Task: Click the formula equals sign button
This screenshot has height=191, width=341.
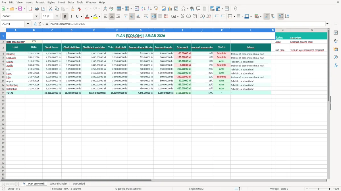Action: pyautogui.click(x=47, y=24)
